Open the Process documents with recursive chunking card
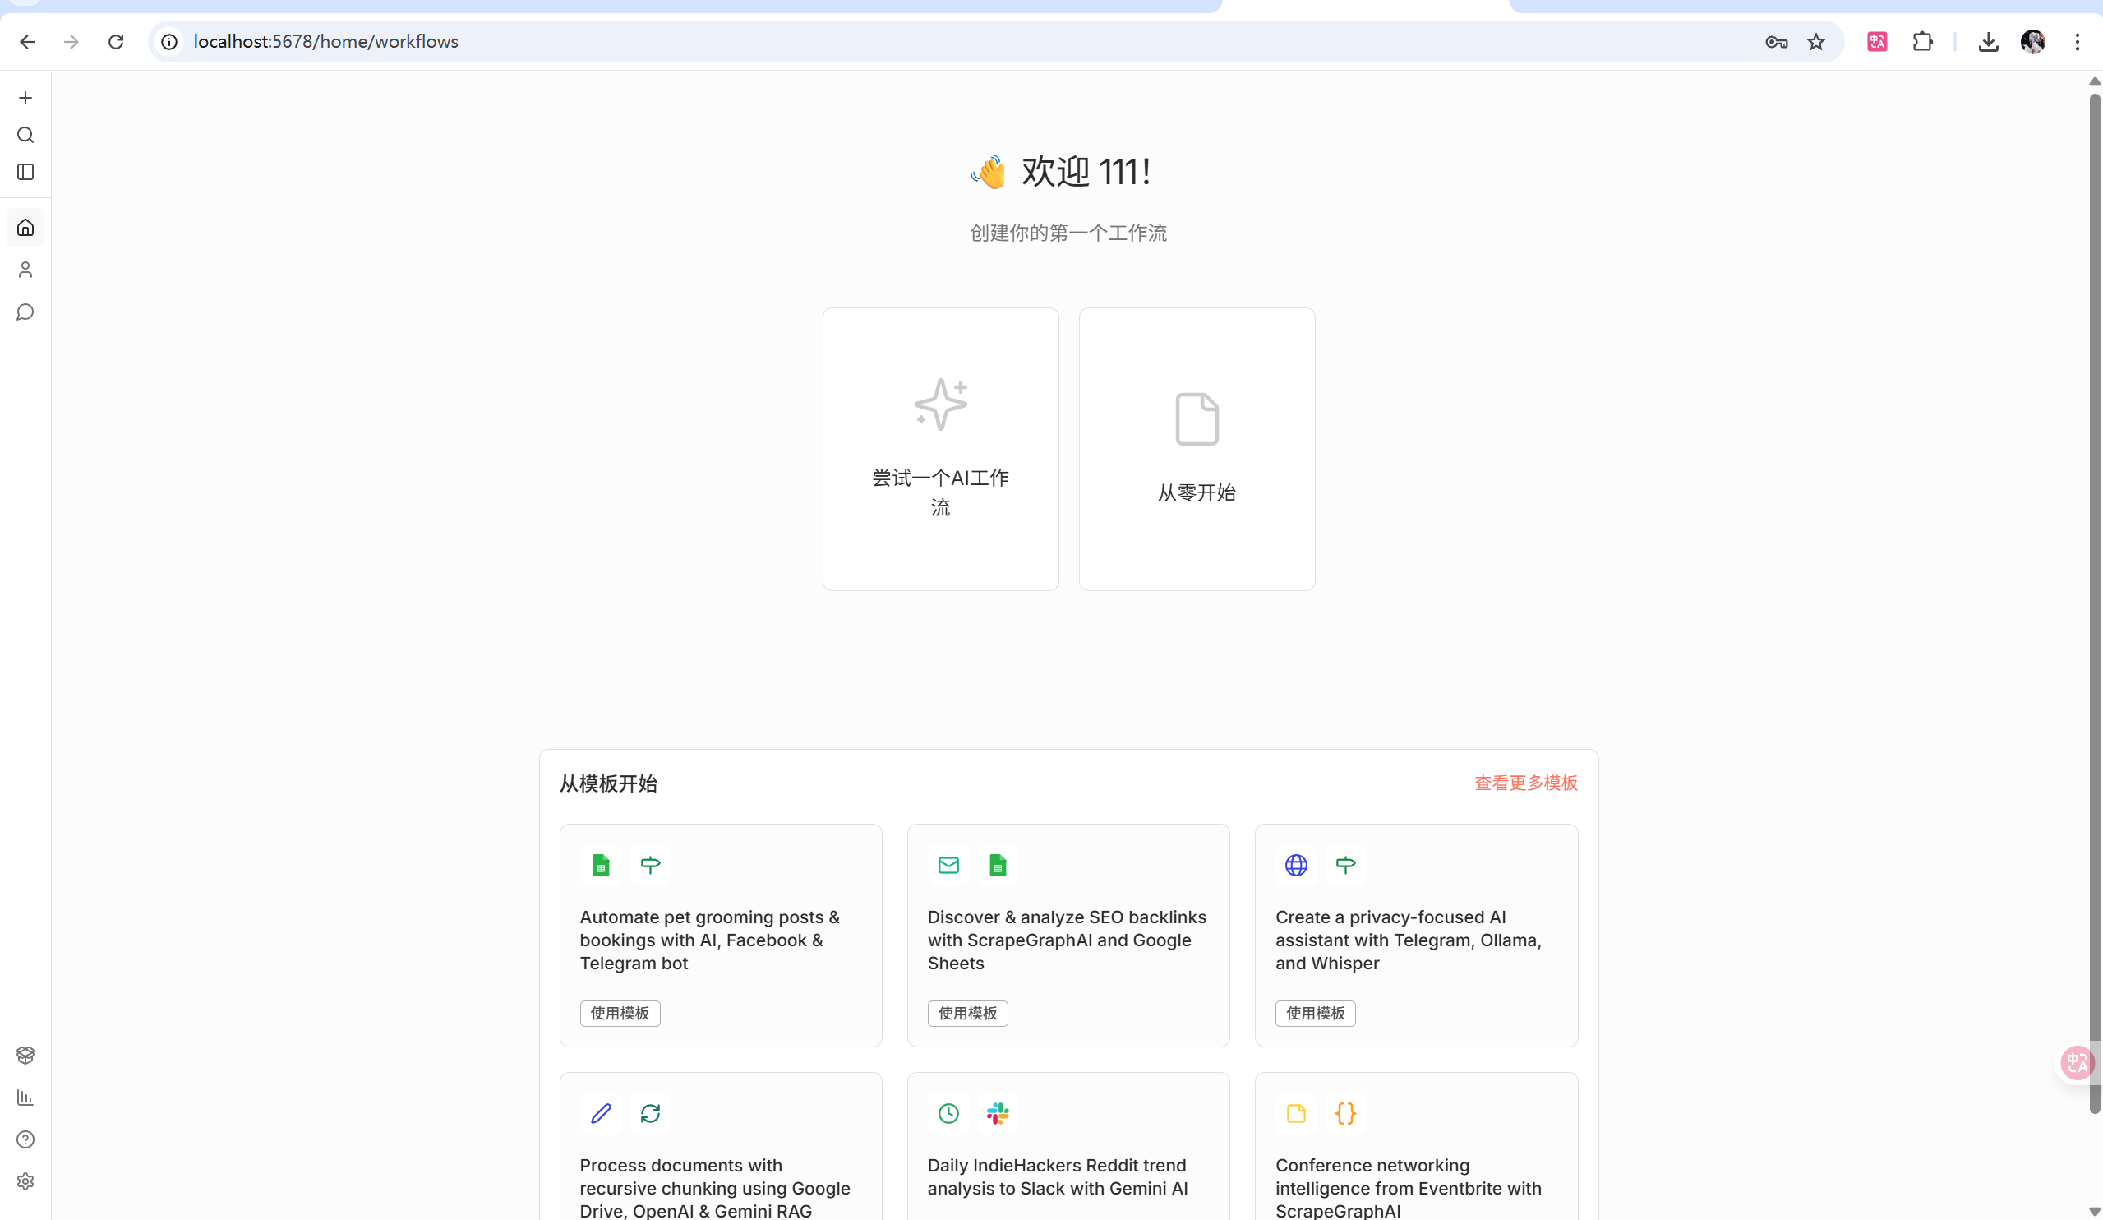The image size is (2103, 1220). click(x=721, y=1148)
